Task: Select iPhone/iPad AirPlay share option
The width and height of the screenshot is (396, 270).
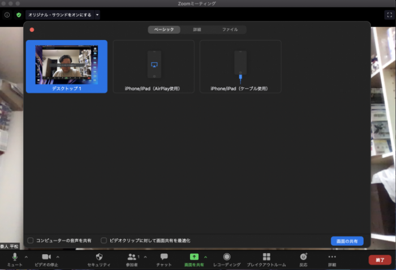Action: click(153, 67)
